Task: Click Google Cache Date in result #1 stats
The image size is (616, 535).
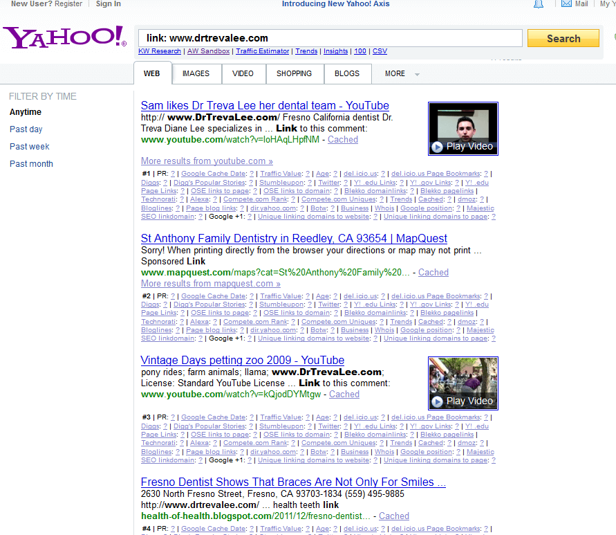Action: coord(214,174)
